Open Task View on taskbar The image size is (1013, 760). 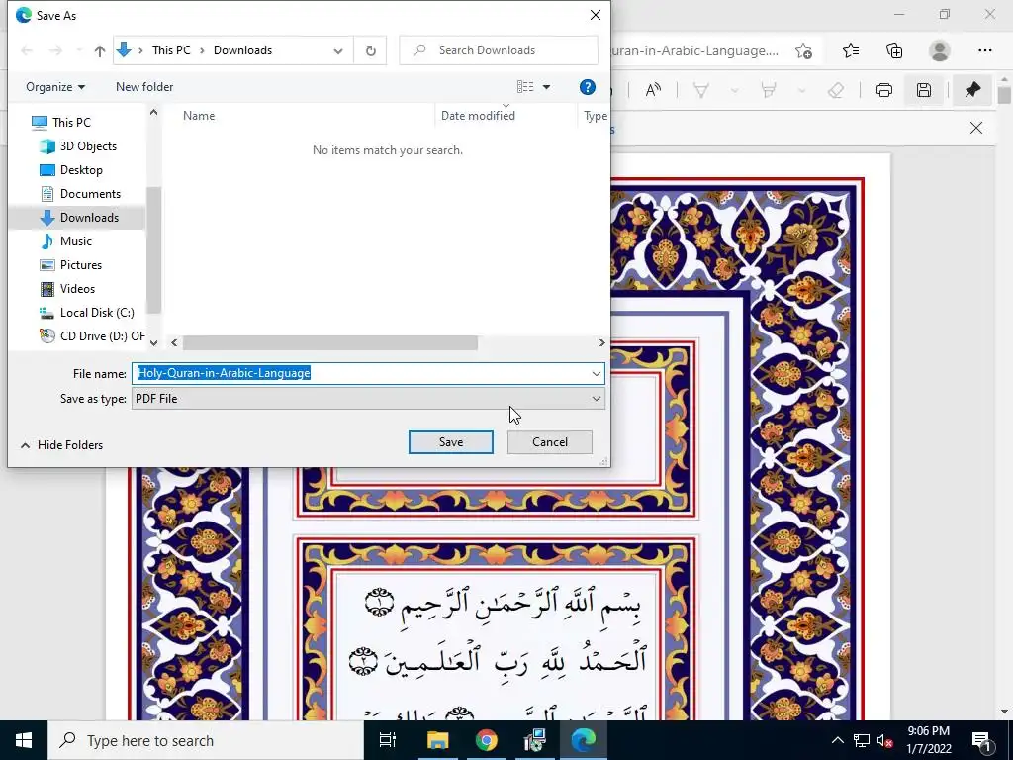(x=388, y=740)
